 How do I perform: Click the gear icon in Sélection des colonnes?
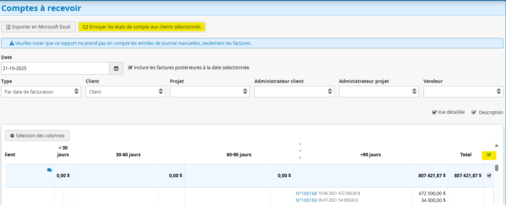(12, 136)
